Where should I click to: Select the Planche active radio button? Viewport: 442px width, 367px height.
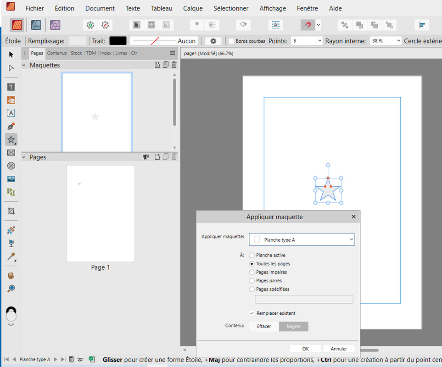tap(252, 255)
